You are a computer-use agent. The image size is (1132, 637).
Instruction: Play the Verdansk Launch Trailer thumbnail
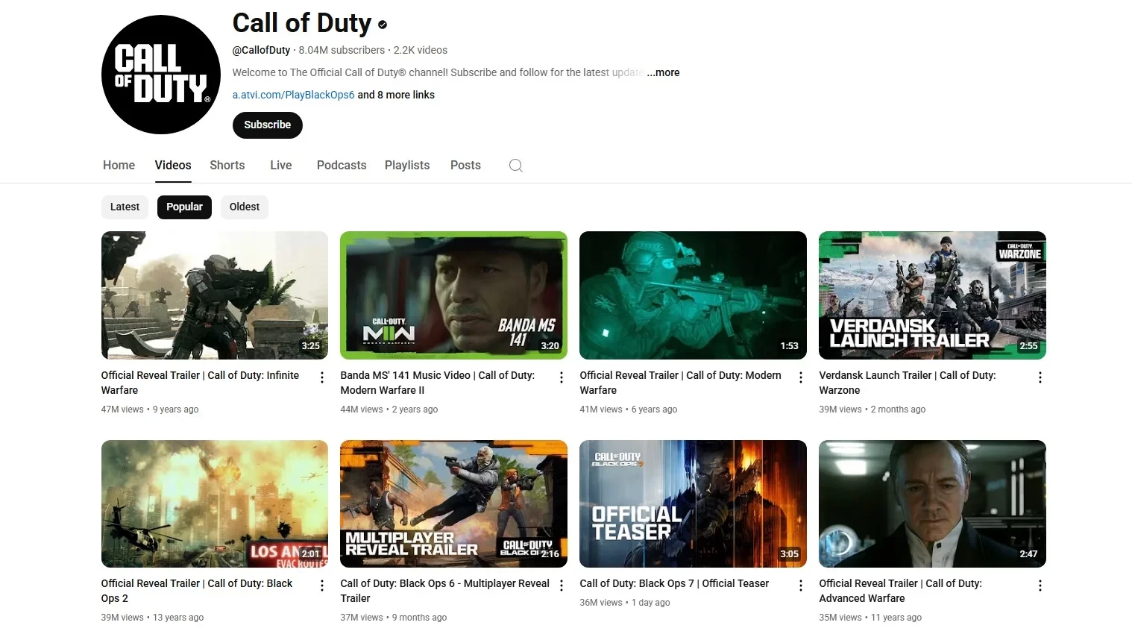click(x=932, y=295)
